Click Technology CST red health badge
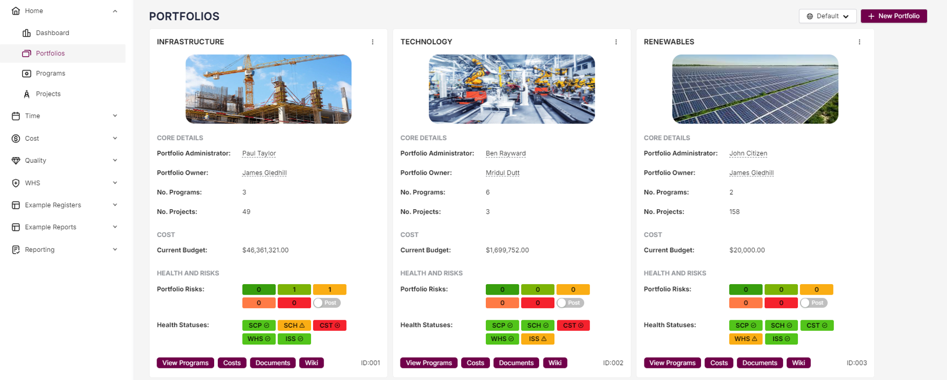This screenshot has width=947, height=380. pyautogui.click(x=573, y=326)
